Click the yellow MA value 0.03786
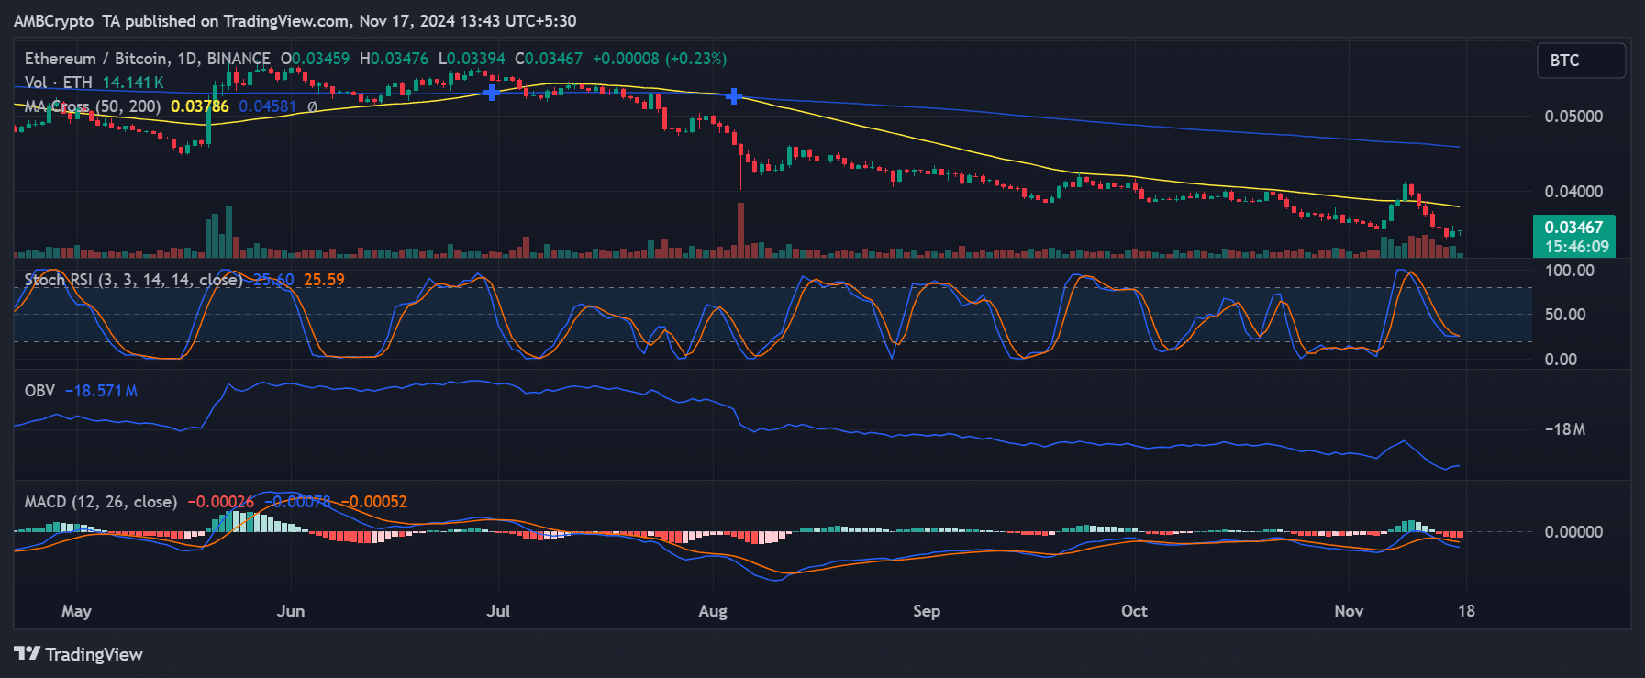1645x678 pixels. 200,106
